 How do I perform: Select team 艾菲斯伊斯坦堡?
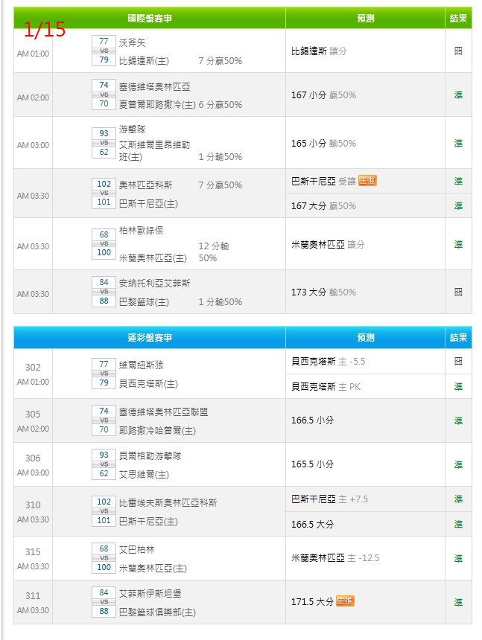(150, 593)
